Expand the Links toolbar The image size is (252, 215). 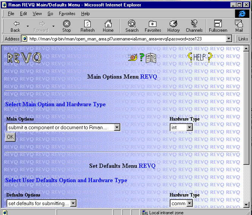click(243, 39)
